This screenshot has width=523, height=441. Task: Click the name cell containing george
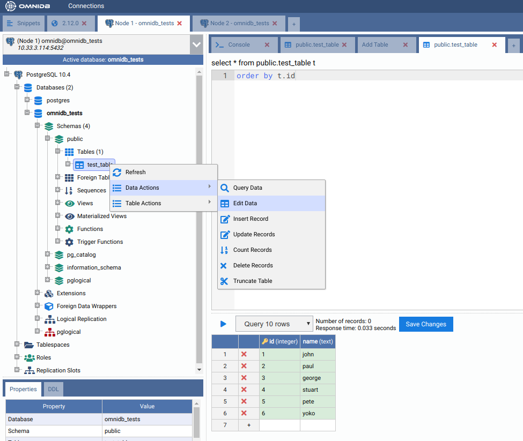[x=318, y=378]
